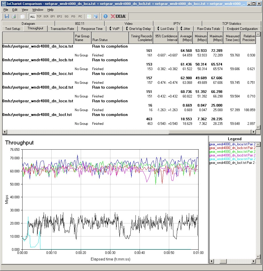Click the Measured Time (sec) column header
Viewport: 263px width, 271px height.
pos(232,38)
